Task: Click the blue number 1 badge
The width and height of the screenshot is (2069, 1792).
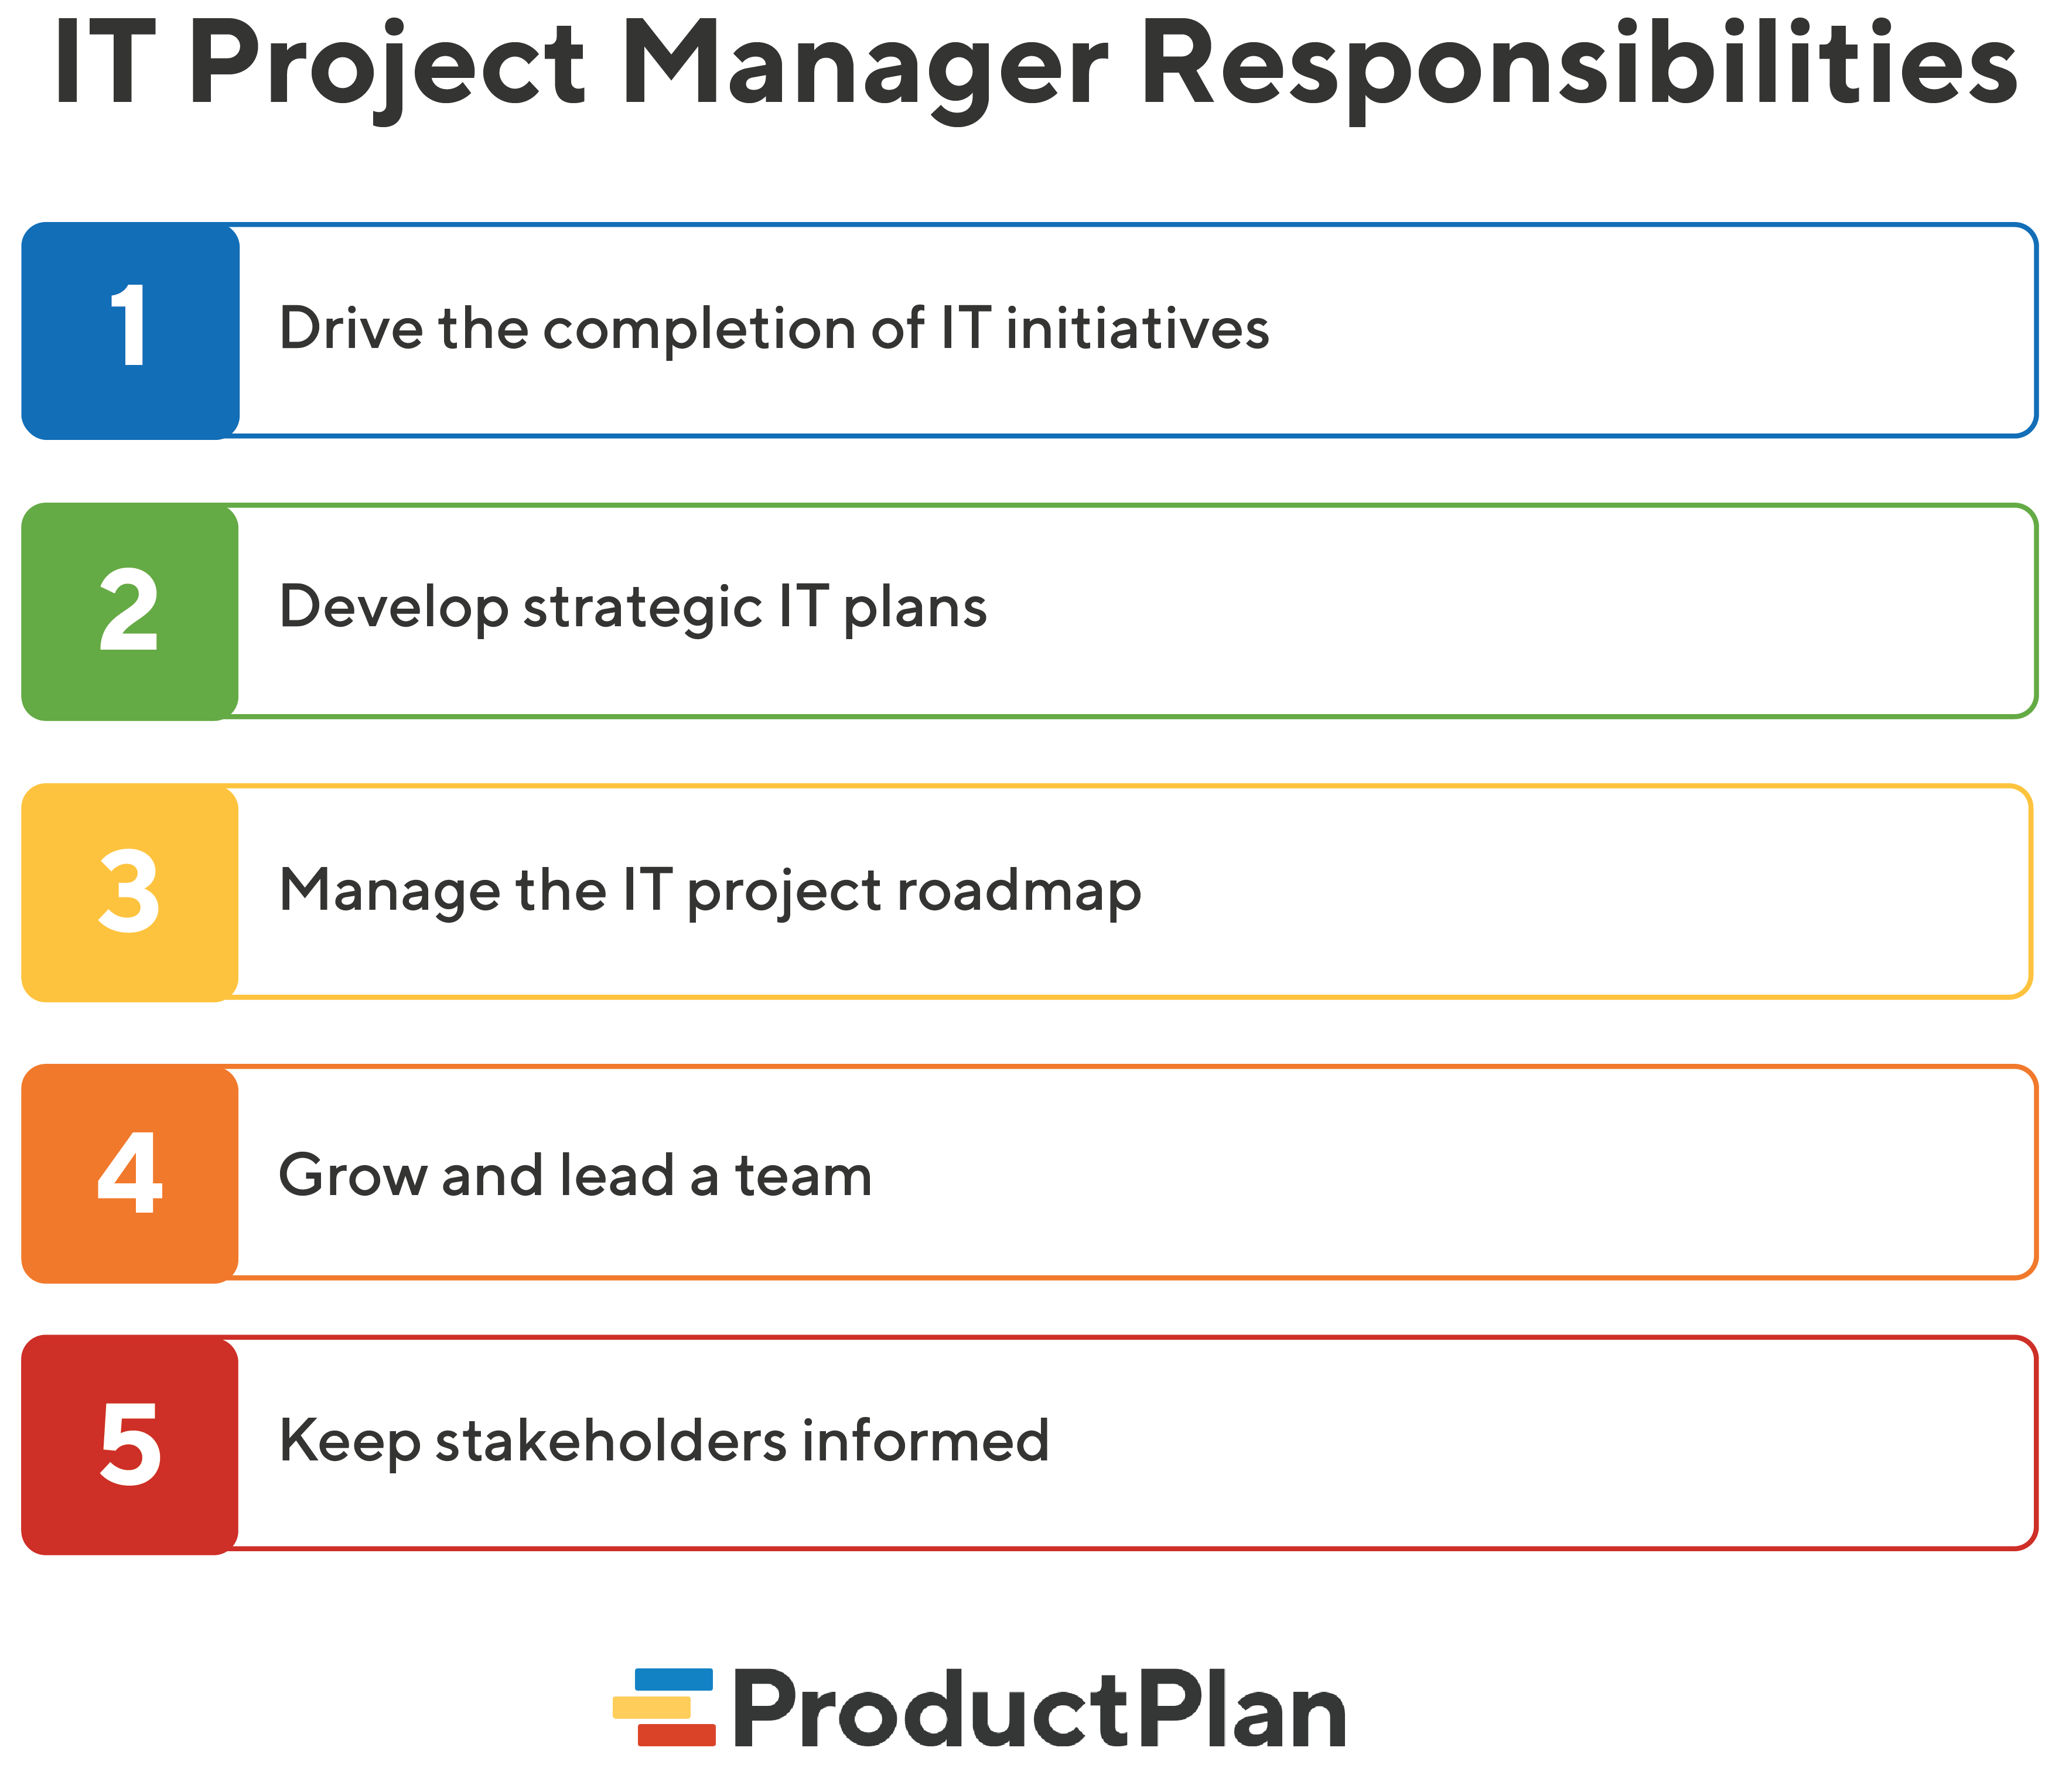Action: [x=130, y=331]
